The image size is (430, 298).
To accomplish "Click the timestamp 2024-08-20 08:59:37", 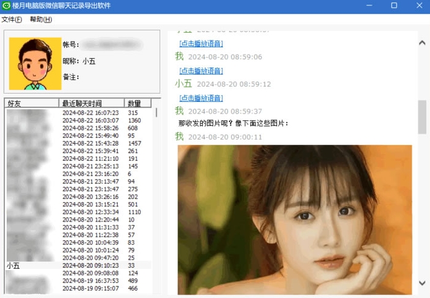I will pos(225,111).
